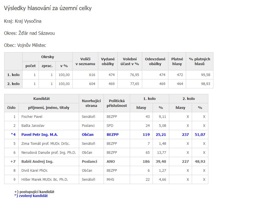The height and width of the screenshot is (204, 261).
Task: Click turnout value '77,65'
Action: [x=134, y=84]
